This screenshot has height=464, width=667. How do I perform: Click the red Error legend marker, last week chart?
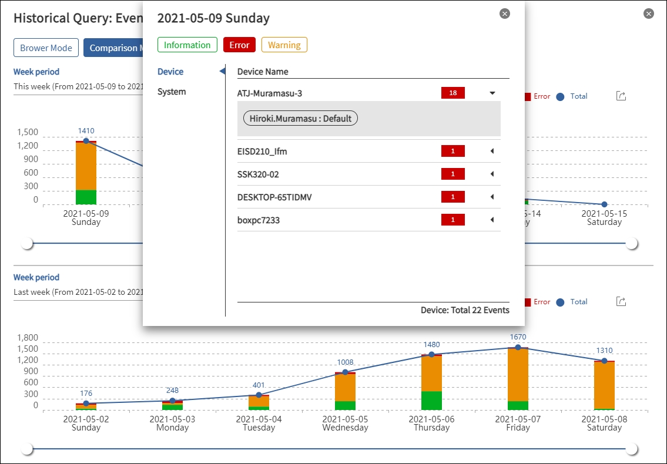[x=527, y=302]
